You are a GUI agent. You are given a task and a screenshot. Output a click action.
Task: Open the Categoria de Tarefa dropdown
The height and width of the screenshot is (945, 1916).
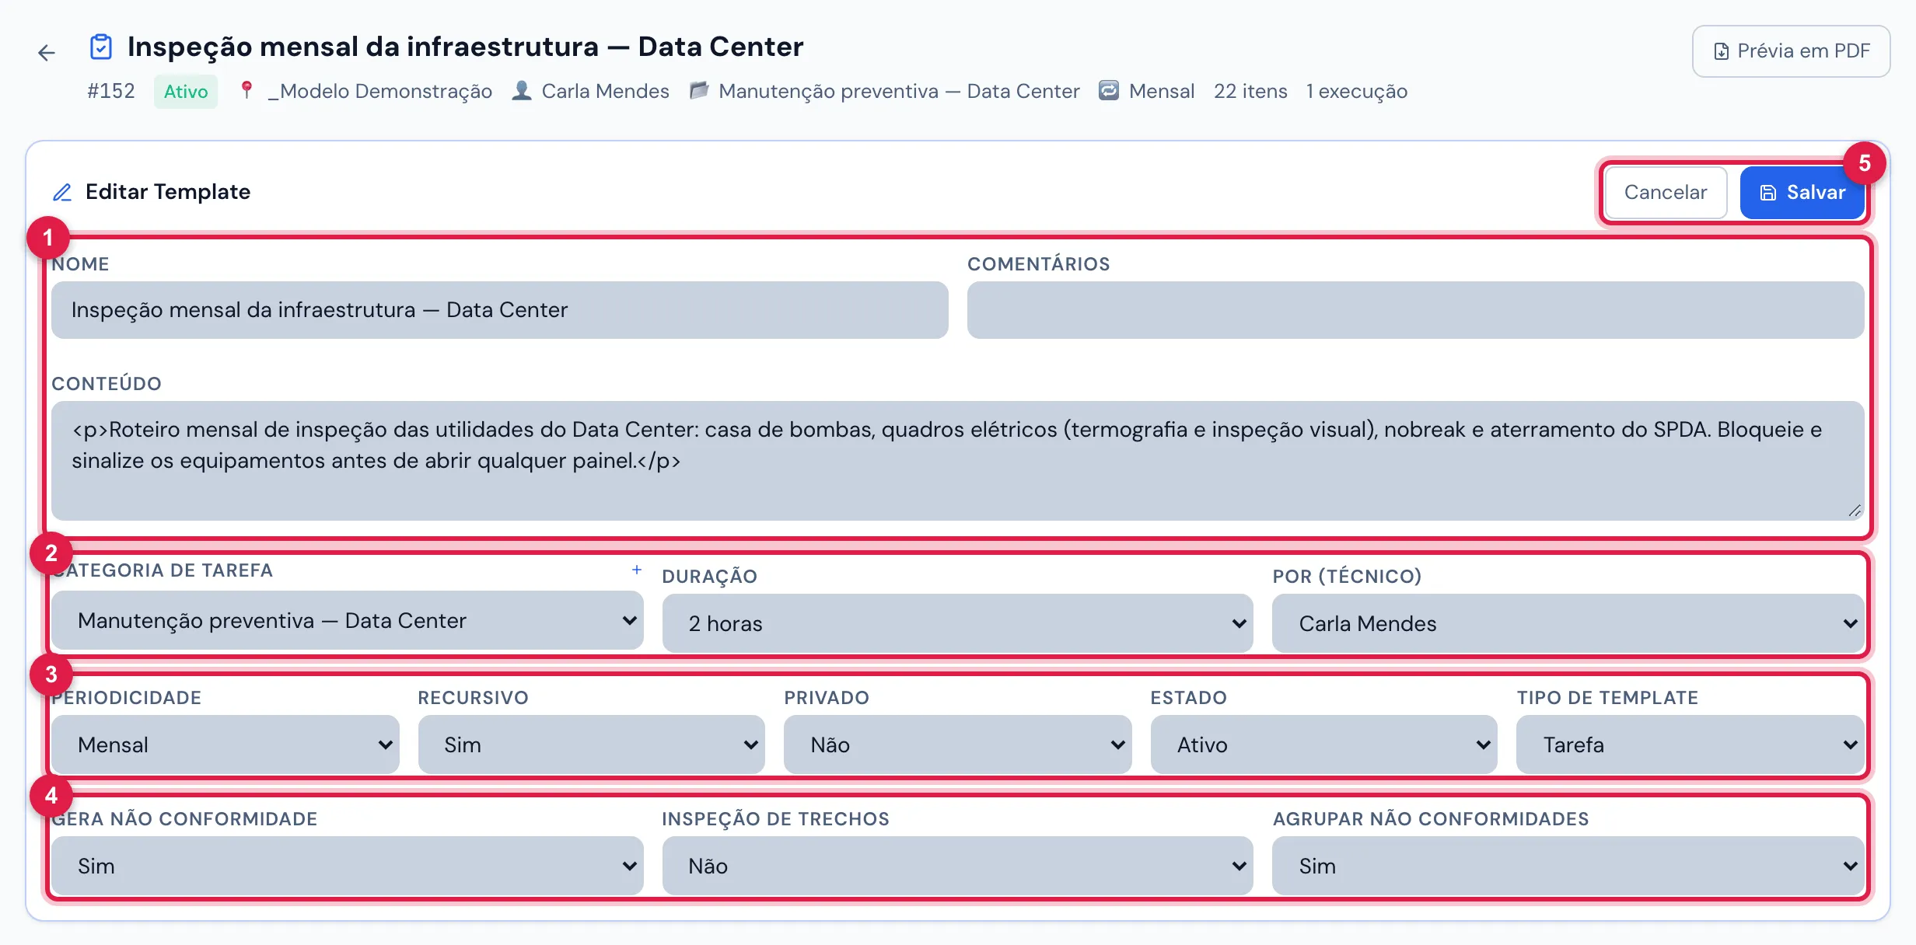point(348,620)
